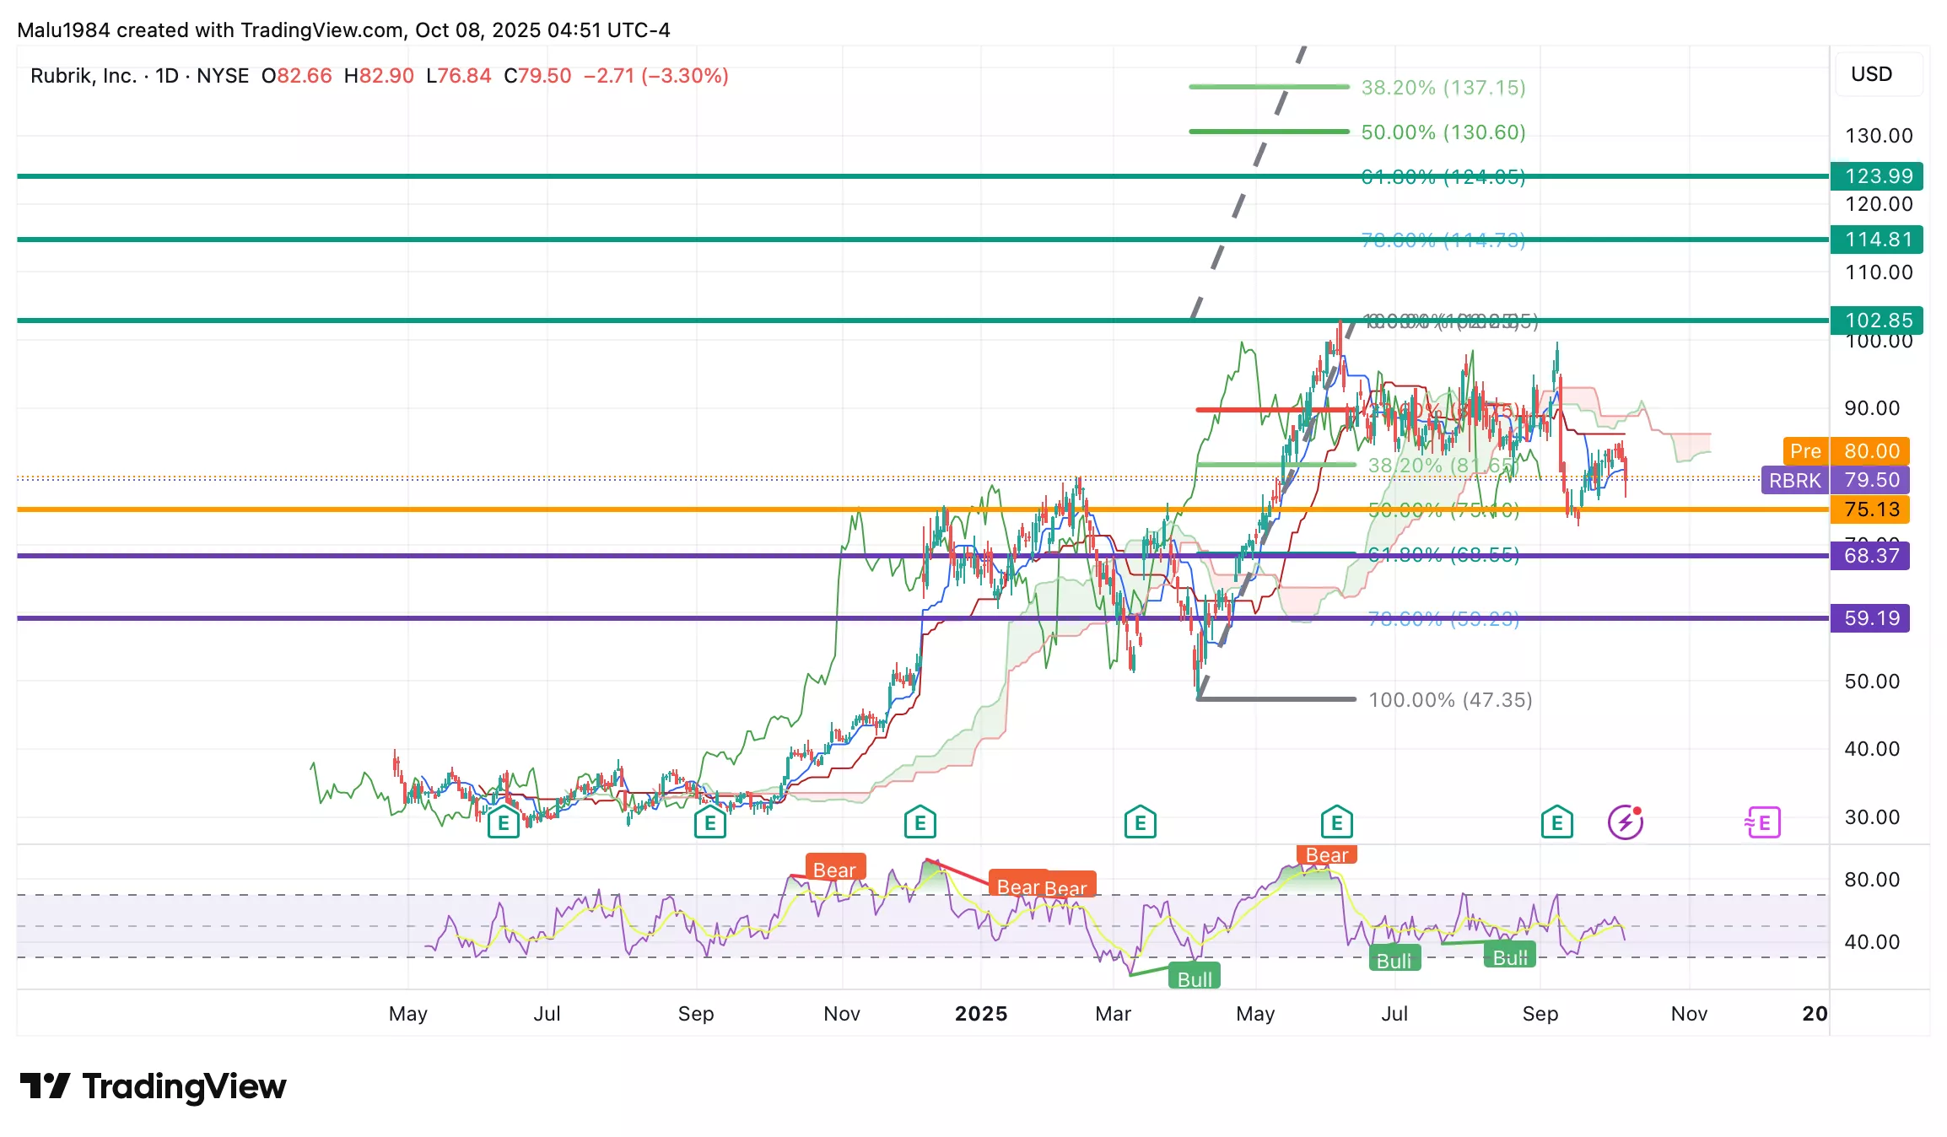Click the TradingView logo
This screenshot has height=1137, width=1947.
click(153, 1086)
